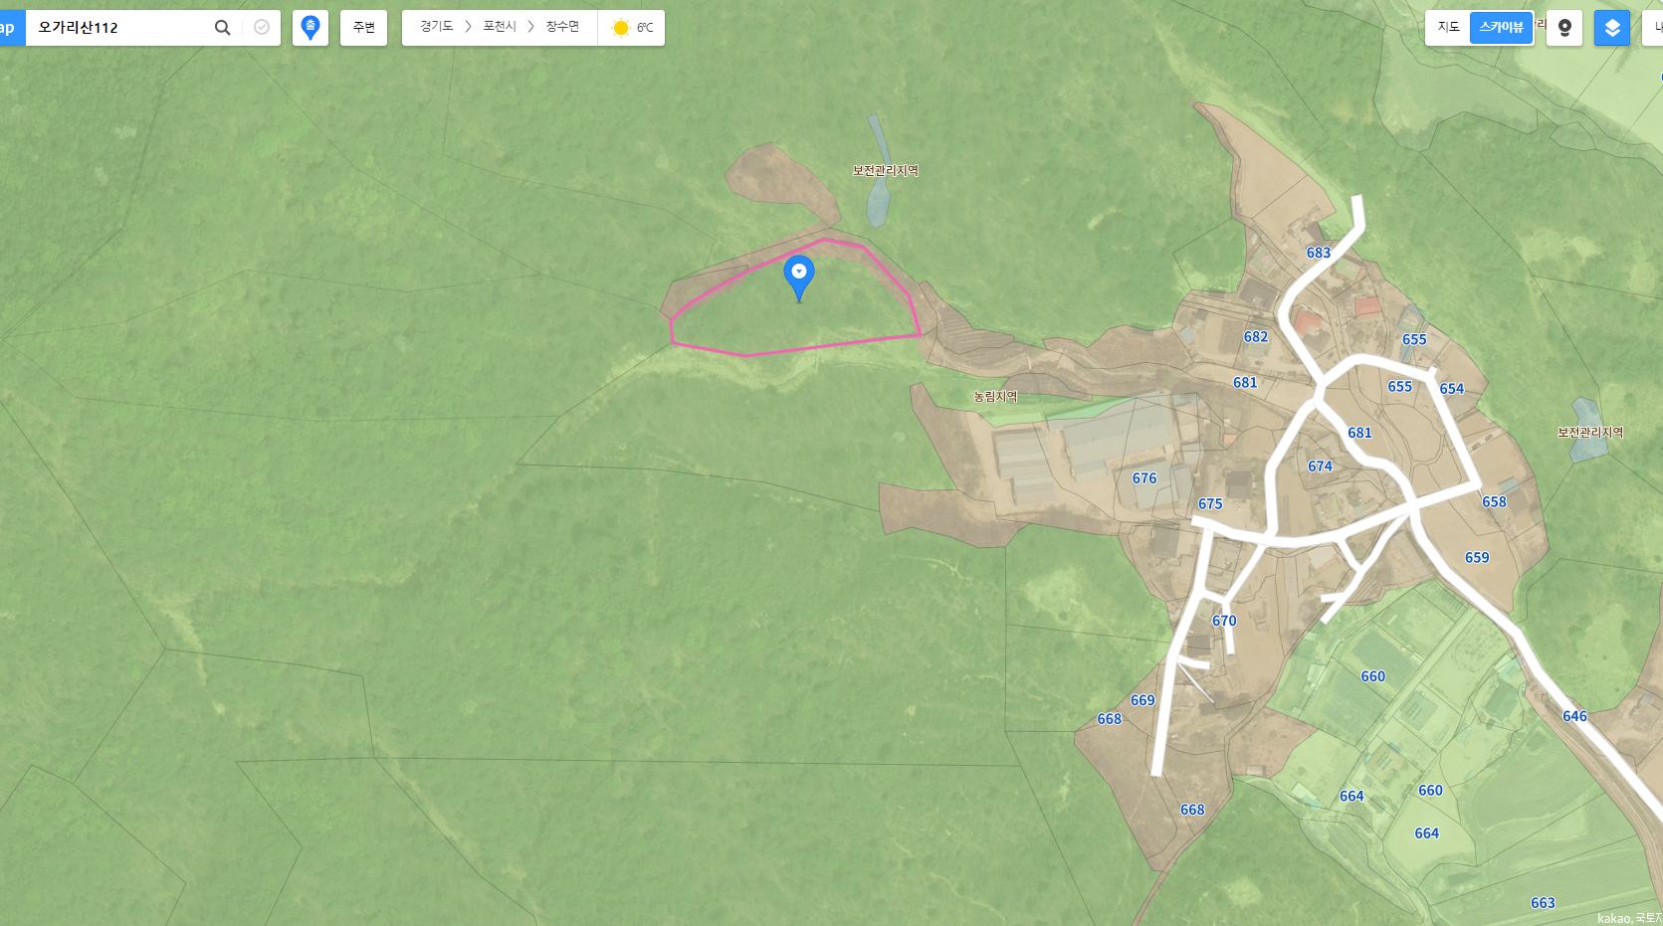The image size is (1663, 926).
Task: Click lot number 654 on the map
Action: coord(1452,389)
